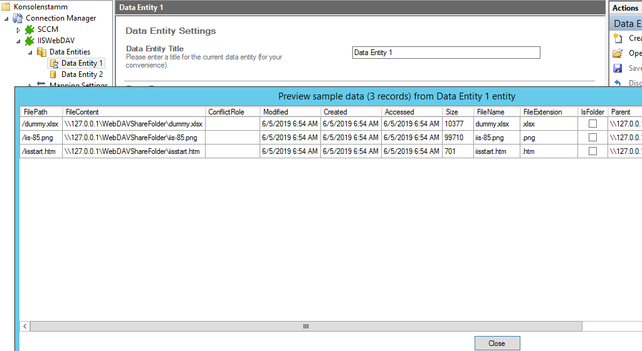Click the Data Entities folder icon
Screen dimensions: 642x351
tap(41, 52)
